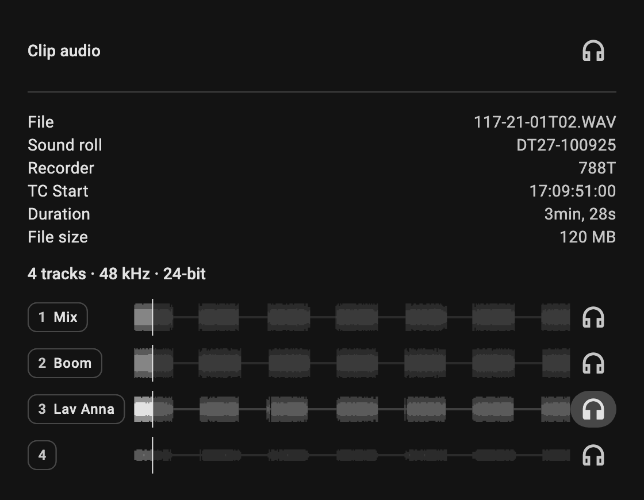
Task: Click the Duration label
Action: tap(59, 214)
